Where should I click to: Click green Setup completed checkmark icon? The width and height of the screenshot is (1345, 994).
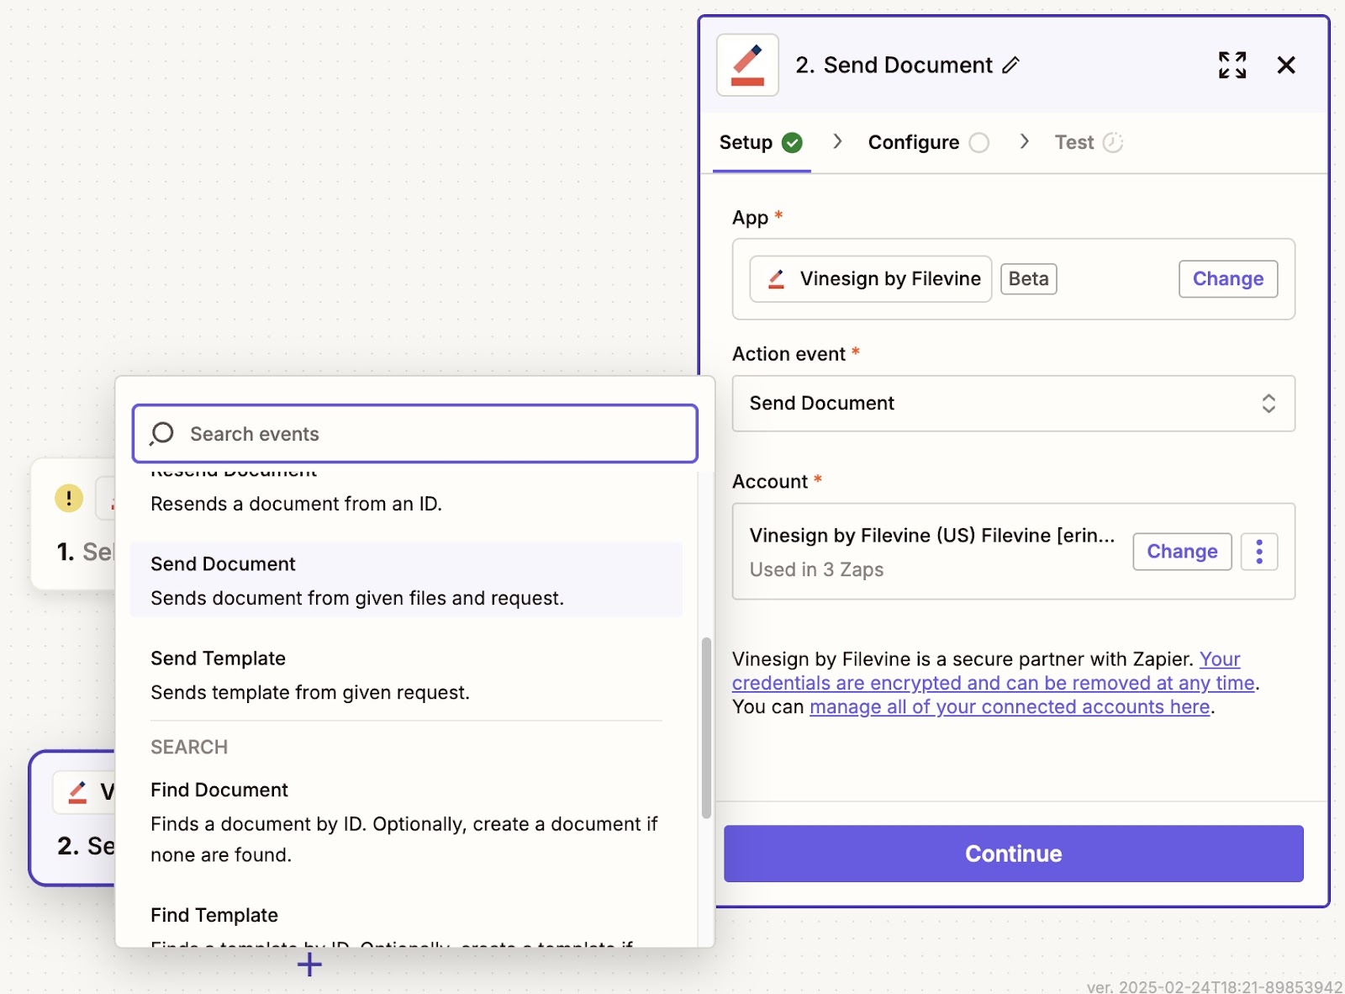pyautogui.click(x=792, y=142)
